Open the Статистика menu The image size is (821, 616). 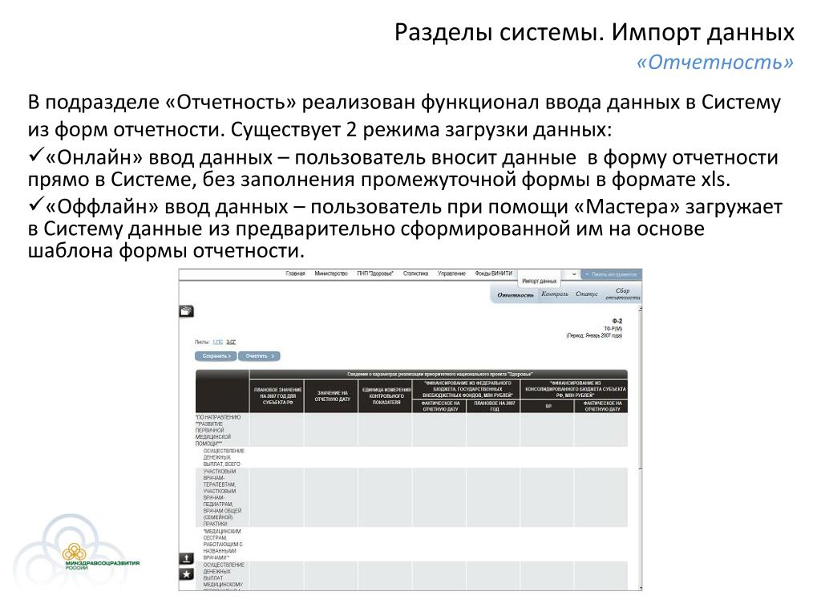click(x=416, y=274)
